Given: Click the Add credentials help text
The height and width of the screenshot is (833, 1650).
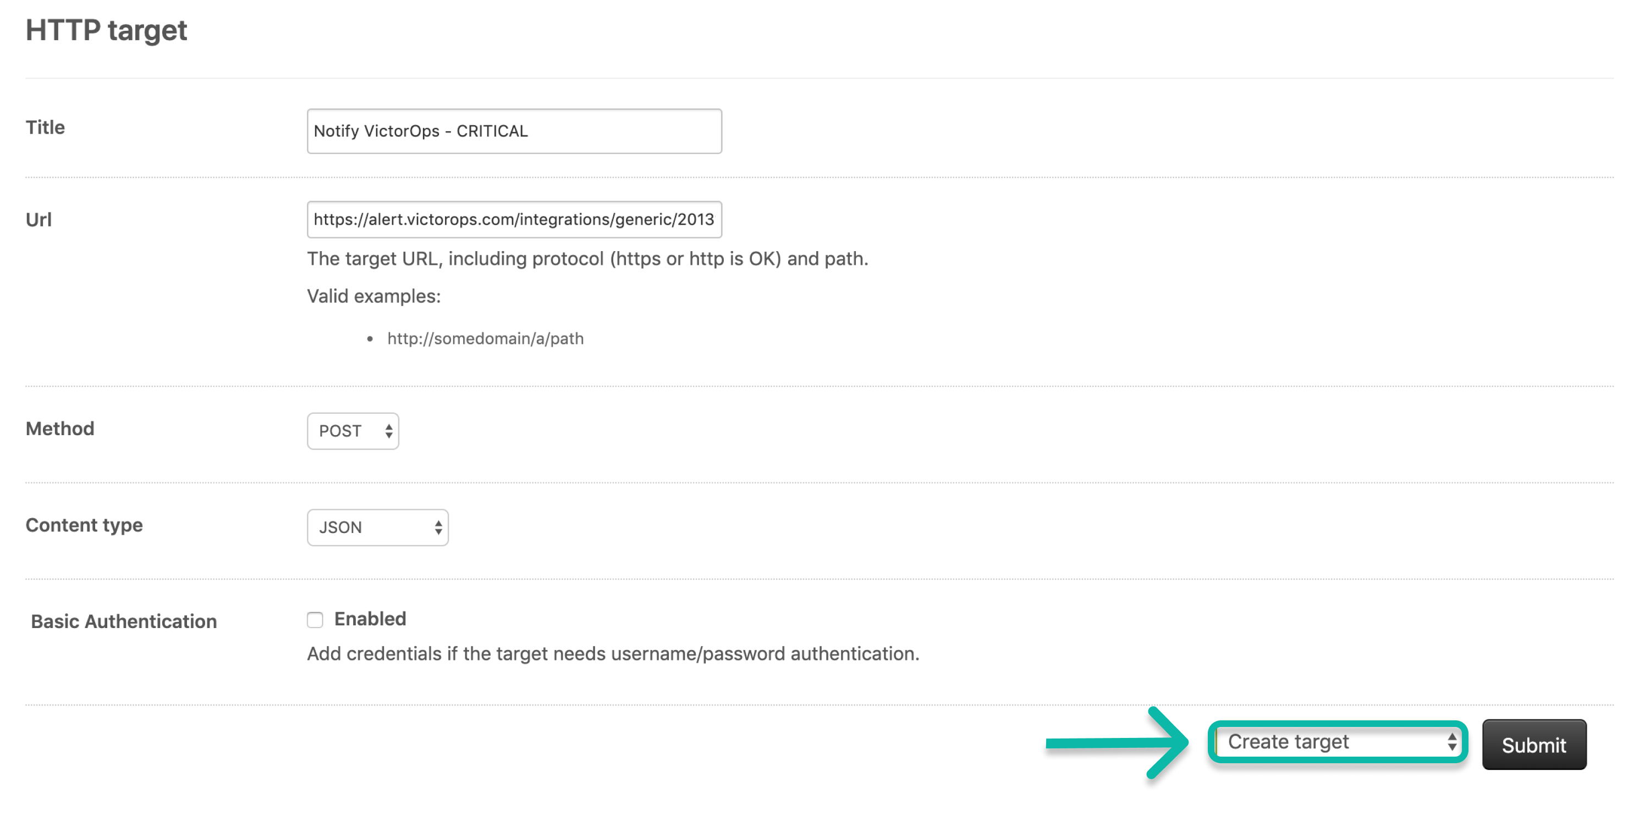Looking at the screenshot, I should (613, 654).
